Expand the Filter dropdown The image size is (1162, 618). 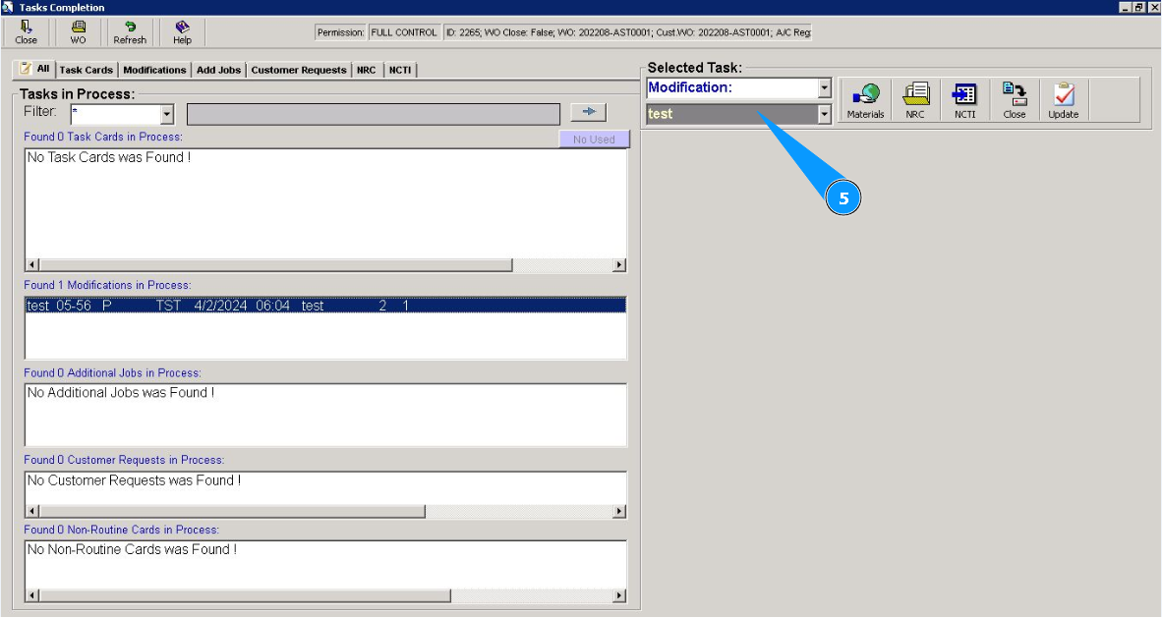click(167, 114)
